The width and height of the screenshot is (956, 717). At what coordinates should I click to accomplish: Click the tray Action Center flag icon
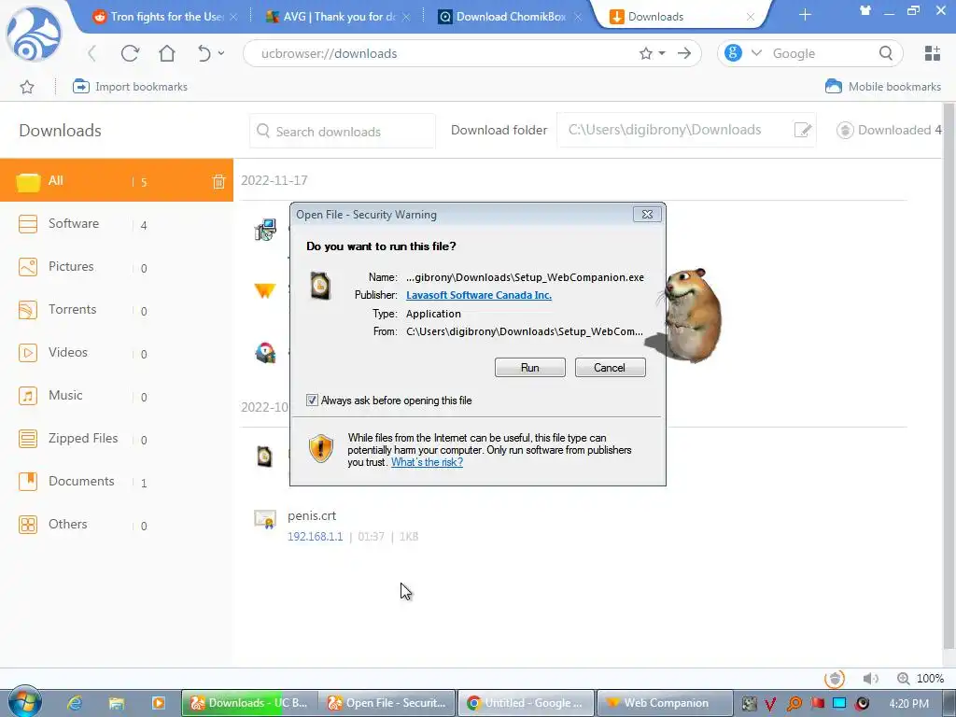[x=817, y=703]
